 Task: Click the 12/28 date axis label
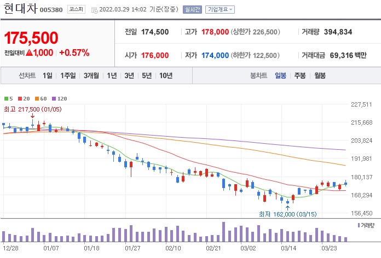tap(10, 248)
